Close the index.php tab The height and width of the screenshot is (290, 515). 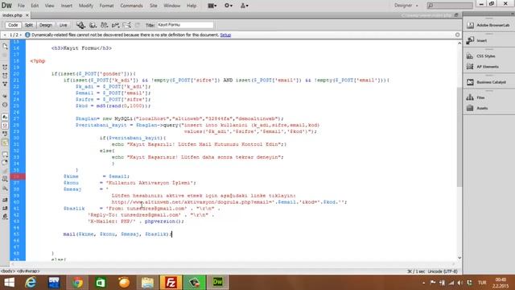[27, 15]
